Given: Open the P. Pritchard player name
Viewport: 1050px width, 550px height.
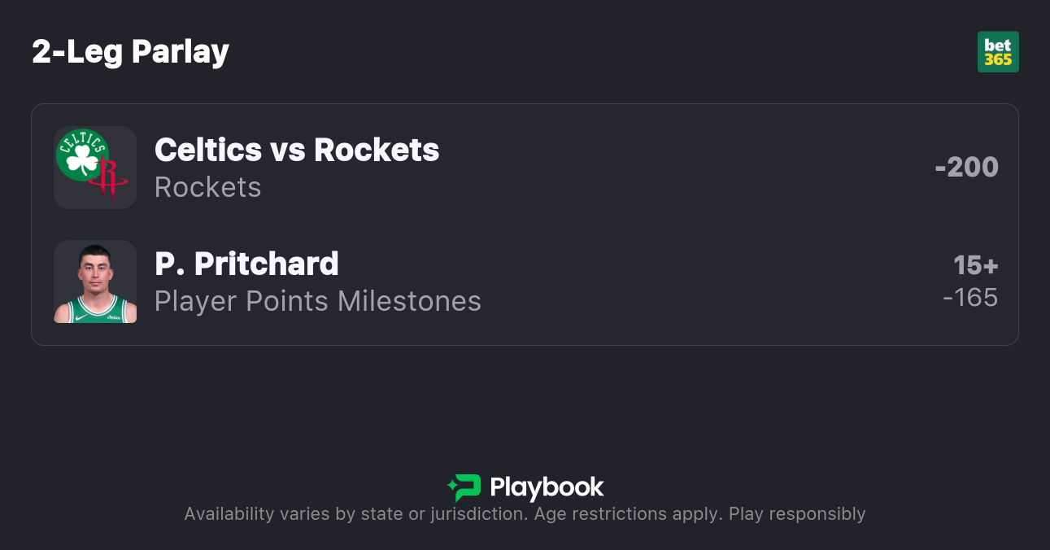Looking at the screenshot, I should [246, 264].
